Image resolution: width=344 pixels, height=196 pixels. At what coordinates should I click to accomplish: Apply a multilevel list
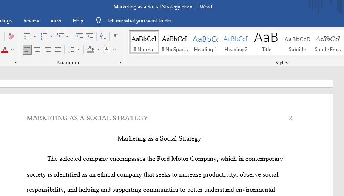[60, 36]
